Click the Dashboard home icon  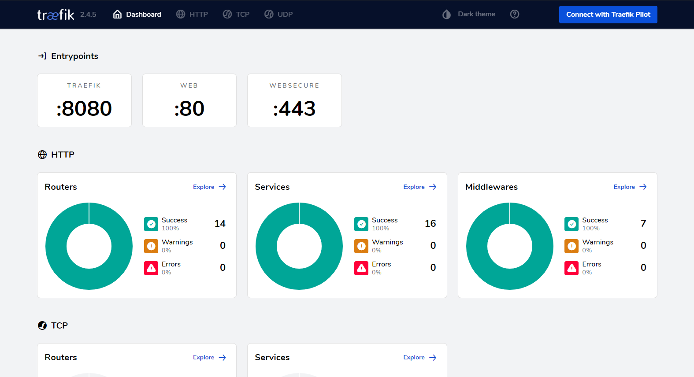(x=117, y=14)
